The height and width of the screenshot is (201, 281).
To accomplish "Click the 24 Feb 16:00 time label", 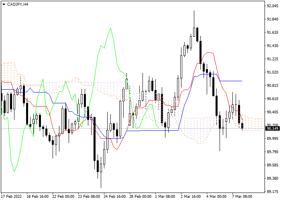I will click(115, 196).
